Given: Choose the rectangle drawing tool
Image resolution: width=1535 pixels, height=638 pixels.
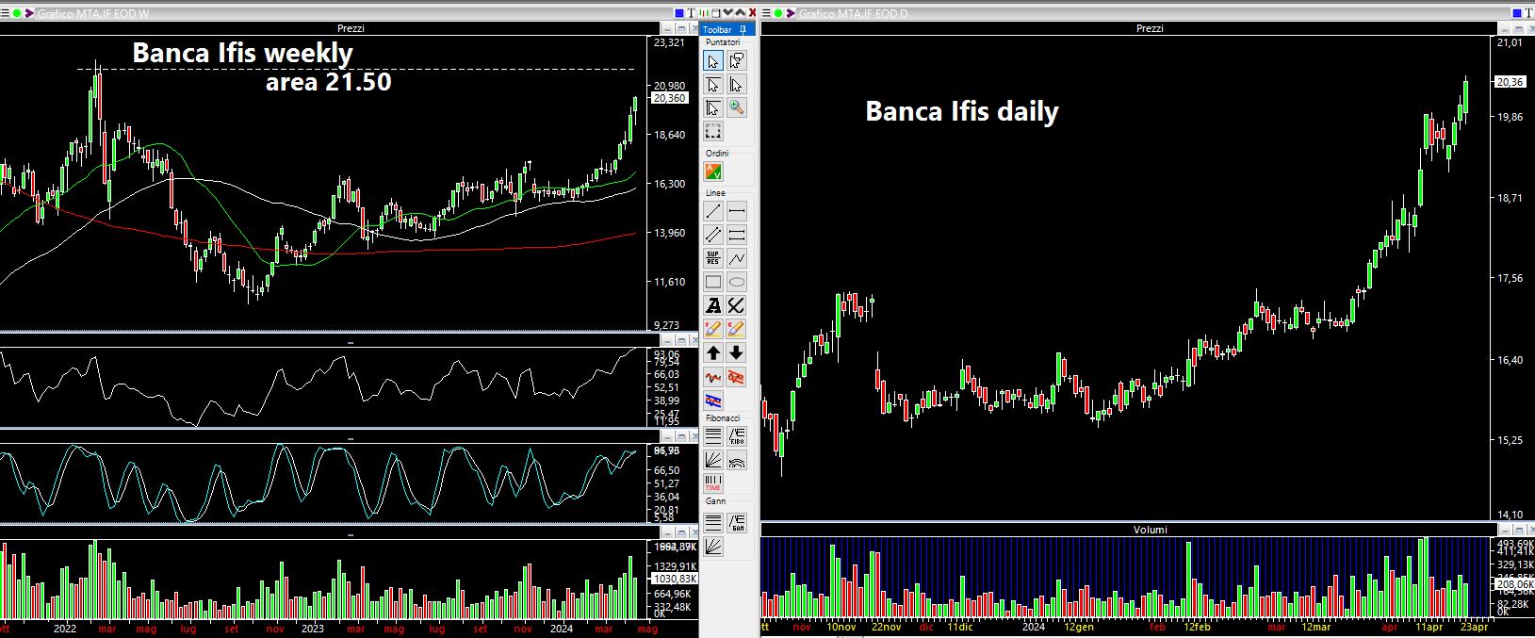Looking at the screenshot, I should (713, 282).
